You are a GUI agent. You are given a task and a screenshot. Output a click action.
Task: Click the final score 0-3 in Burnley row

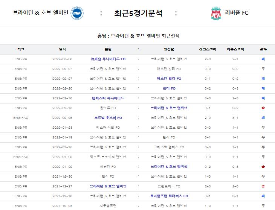point(235,88)
